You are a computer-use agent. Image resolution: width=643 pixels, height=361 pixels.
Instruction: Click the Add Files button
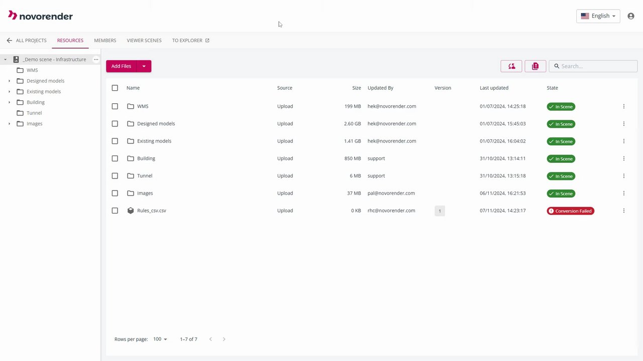pyautogui.click(x=121, y=66)
